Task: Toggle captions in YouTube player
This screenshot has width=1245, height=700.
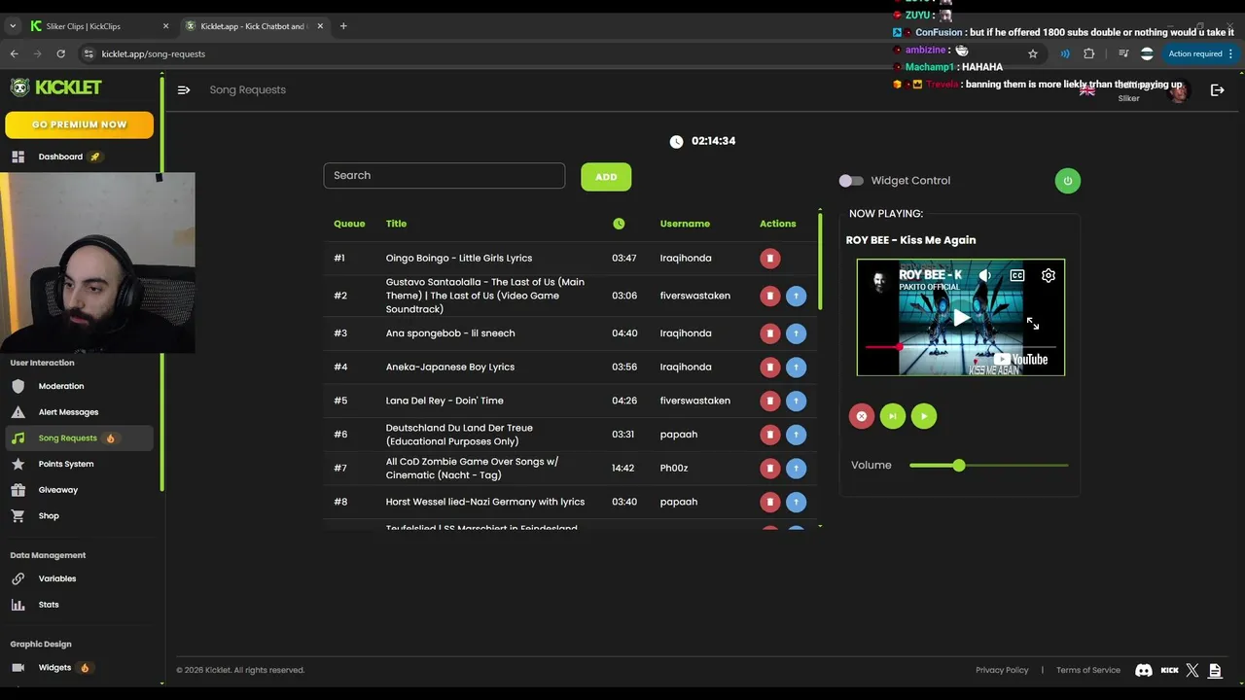Action: pos(1016,275)
